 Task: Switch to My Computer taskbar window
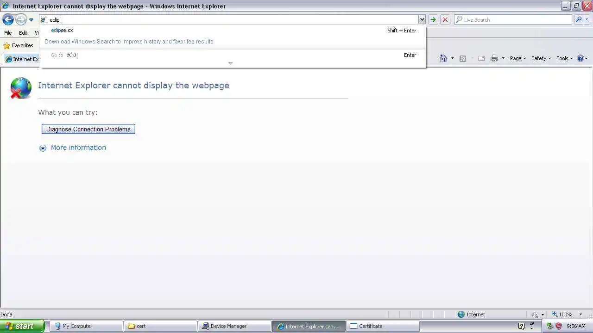point(86,326)
